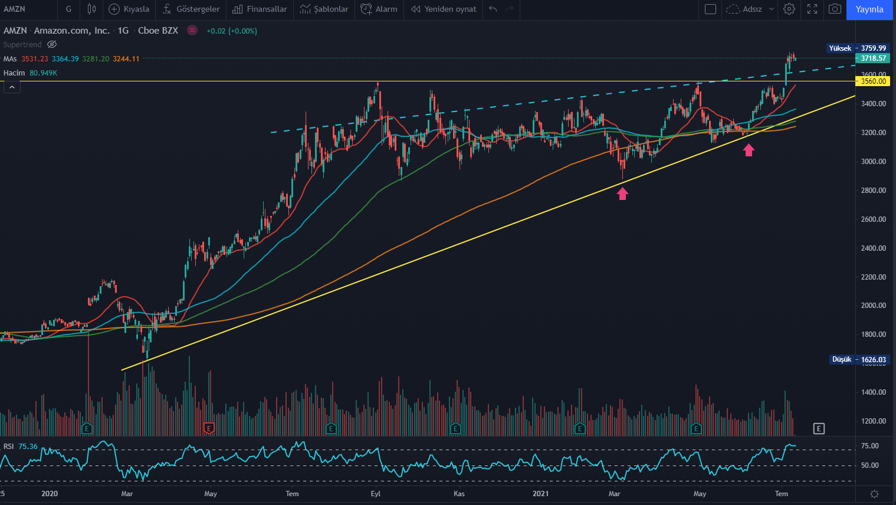Open the Finansallar financials menu
This screenshot has width=896, height=505.
tap(260, 9)
